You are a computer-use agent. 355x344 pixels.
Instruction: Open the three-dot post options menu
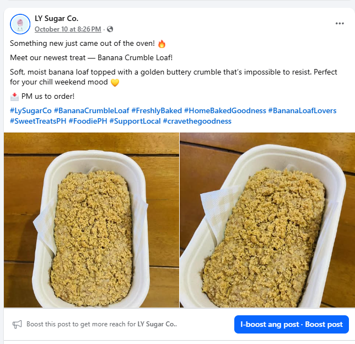coord(340,23)
